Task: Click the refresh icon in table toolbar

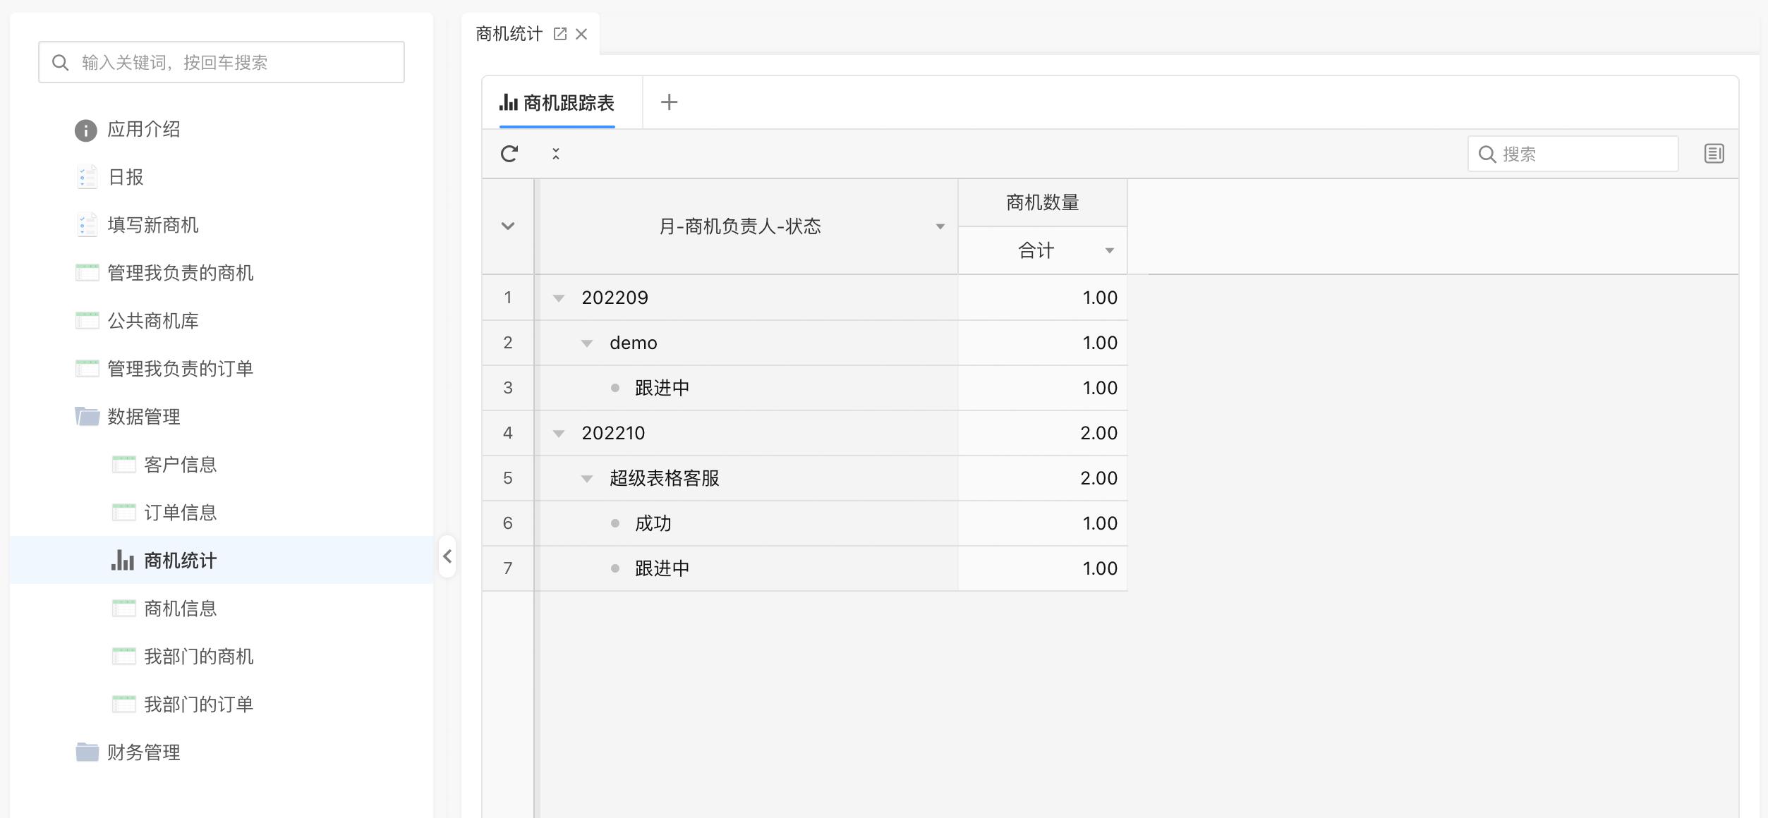Action: [x=509, y=154]
